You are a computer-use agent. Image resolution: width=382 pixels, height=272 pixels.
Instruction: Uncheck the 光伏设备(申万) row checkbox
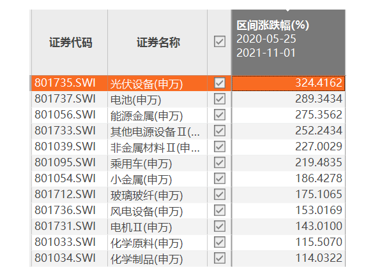[x=220, y=83]
